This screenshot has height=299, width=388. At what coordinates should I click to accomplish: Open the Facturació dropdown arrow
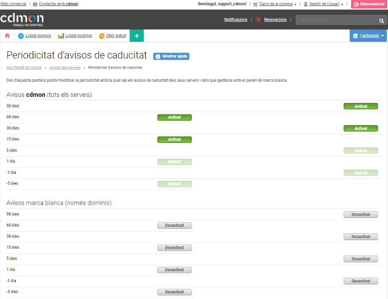(382, 36)
